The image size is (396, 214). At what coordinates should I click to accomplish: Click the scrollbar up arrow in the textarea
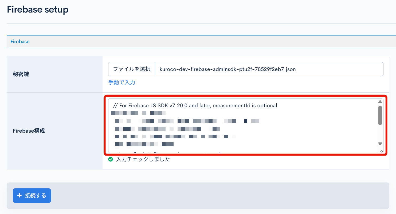click(x=380, y=102)
